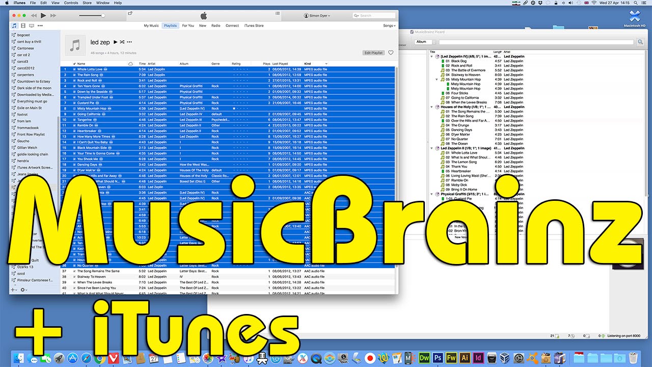Viewport: 652px width, 367px height.
Task: Open the Controls menu
Action: [71, 3]
